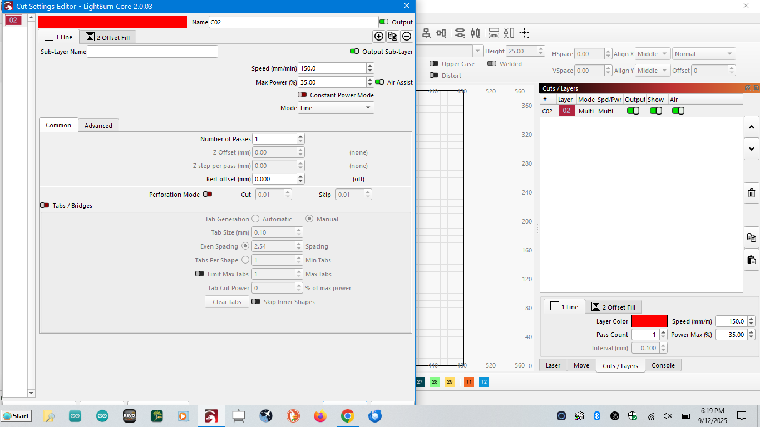
Task: Open the Normal dropdown in the text options
Action: pos(704,54)
